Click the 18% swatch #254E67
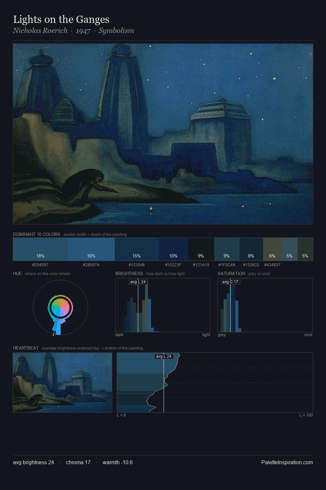Viewport: 326px width, 490px height. click(x=40, y=249)
